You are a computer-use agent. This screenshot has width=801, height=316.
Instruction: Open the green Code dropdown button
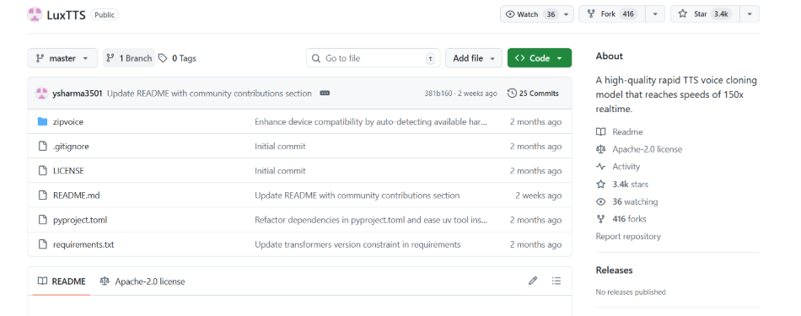pyautogui.click(x=540, y=58)
